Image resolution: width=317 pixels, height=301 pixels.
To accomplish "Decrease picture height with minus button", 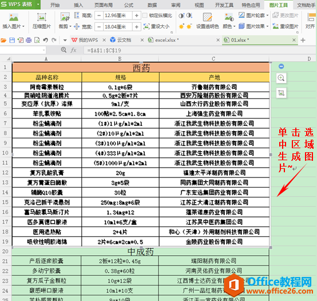I will click(99, 15).
